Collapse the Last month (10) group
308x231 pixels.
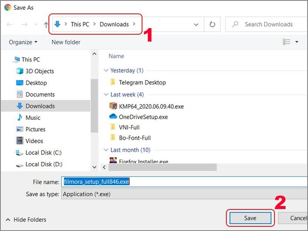[x=106, y=150]
